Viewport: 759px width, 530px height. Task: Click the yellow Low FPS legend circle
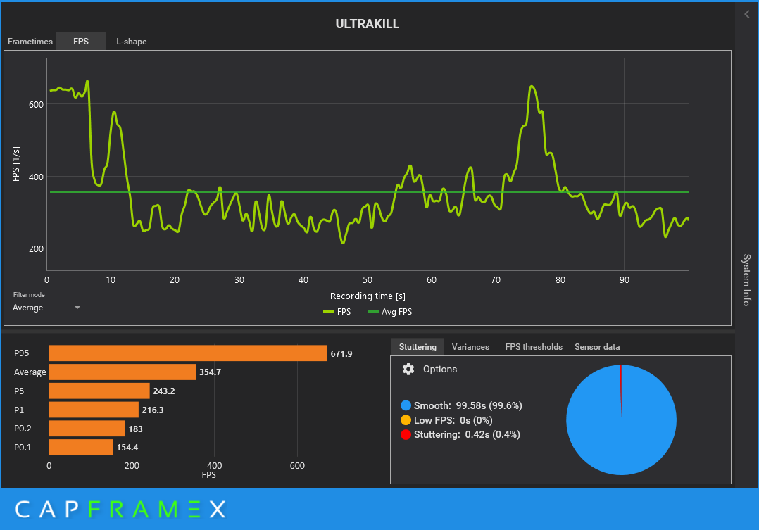406,420
